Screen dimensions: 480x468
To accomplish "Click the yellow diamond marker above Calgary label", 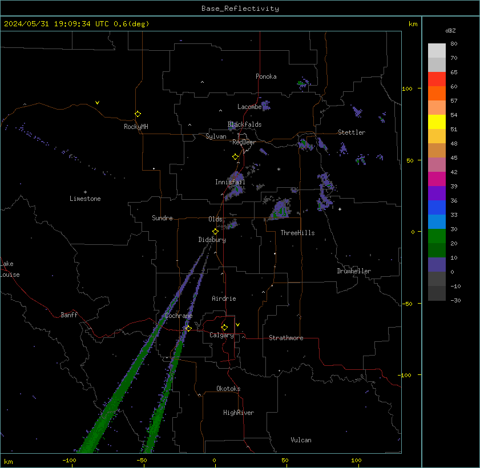I will coord(224,328).
